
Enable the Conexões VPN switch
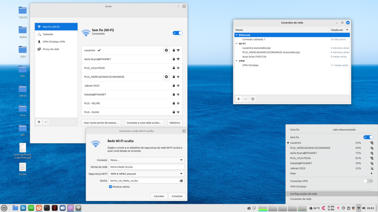click(x=368, y=181)
